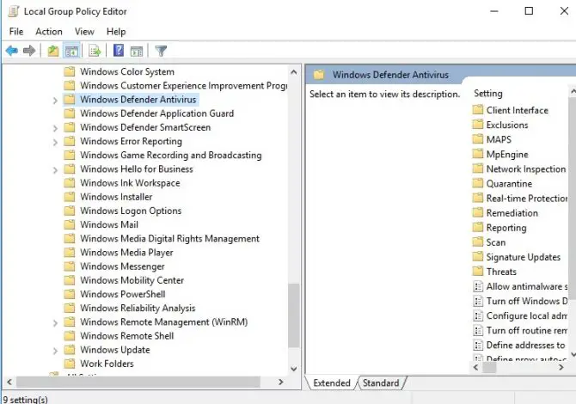Expand the Windows Error Reporting node

coord(55,142)
